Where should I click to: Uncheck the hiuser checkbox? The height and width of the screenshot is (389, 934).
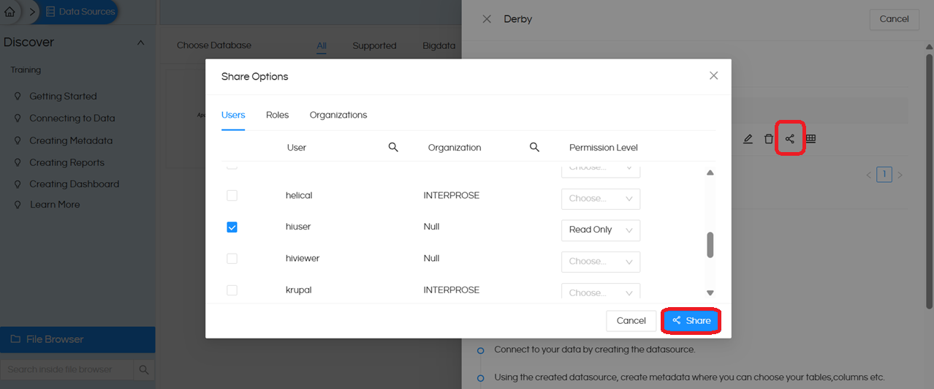coord(232,227)
